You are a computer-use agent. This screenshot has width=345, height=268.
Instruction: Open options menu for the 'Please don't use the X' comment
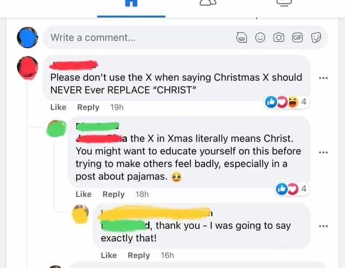pyautogui.click(x=323, y=78)
